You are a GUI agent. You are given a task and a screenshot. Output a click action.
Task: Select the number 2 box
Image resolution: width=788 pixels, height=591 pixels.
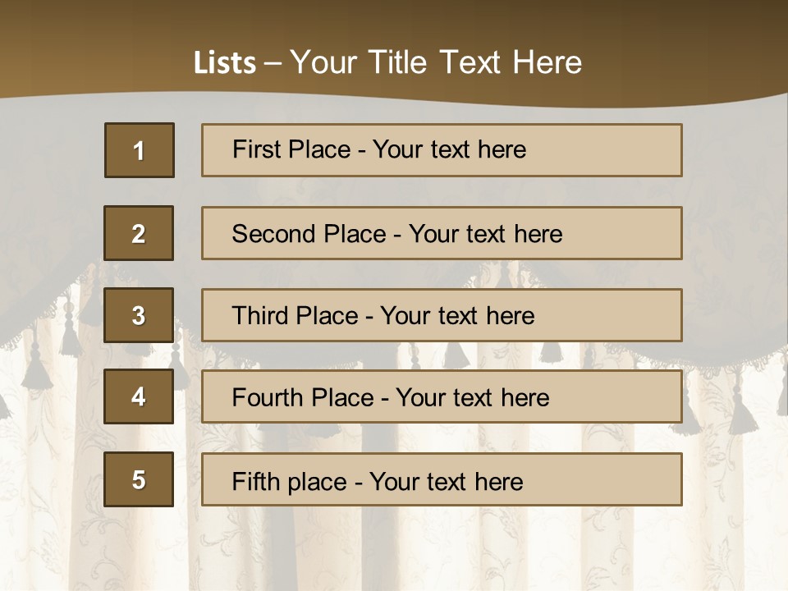[x=139, y=233]
